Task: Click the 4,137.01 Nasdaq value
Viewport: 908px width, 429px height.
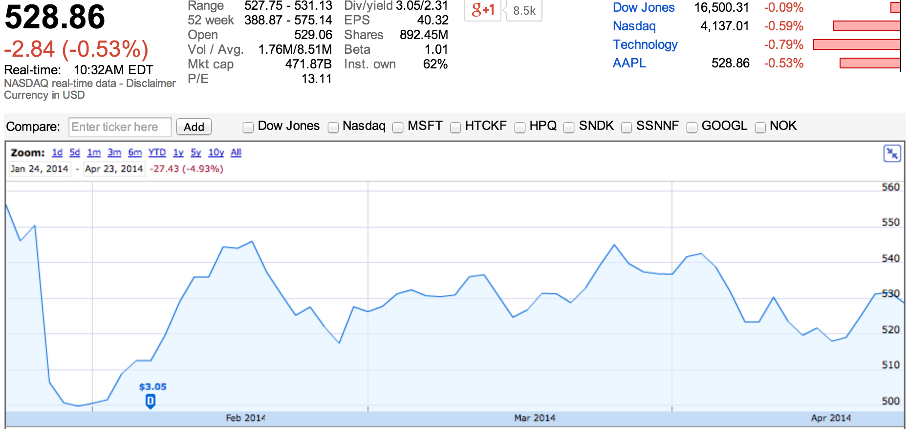Action: (725, 26)
